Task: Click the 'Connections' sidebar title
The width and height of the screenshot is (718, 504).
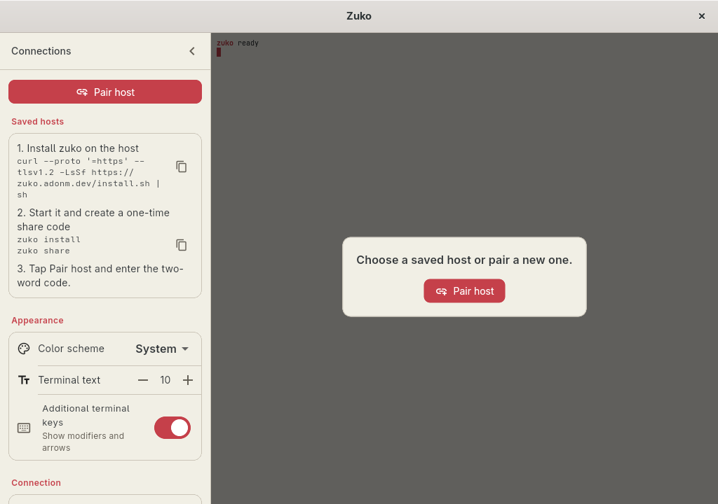Action: click(x=41, y=51)
